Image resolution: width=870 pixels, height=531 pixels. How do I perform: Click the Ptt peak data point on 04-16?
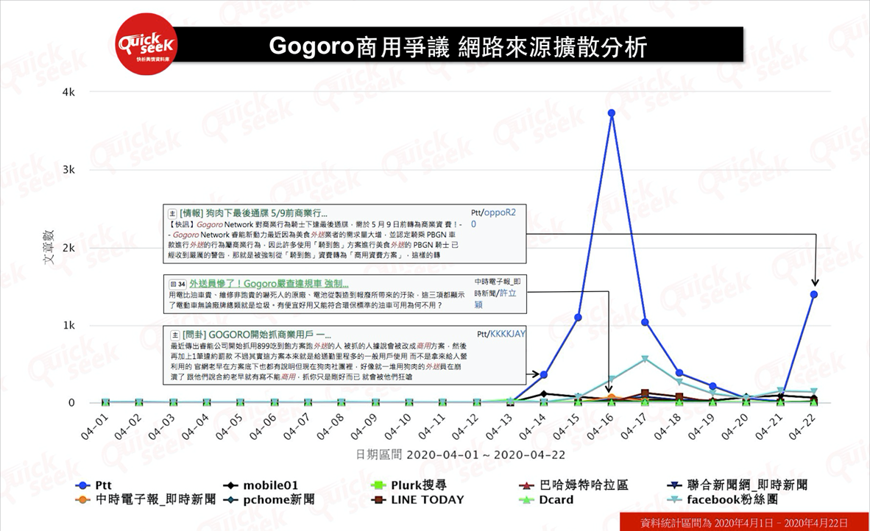pos(612,113)
